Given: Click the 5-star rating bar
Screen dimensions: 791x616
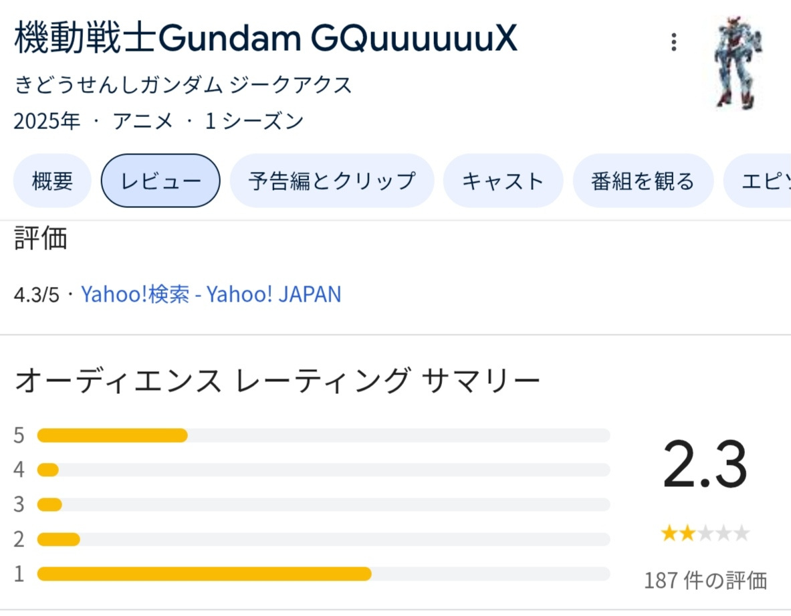Looking at the screenshot, I should [324, 435].
